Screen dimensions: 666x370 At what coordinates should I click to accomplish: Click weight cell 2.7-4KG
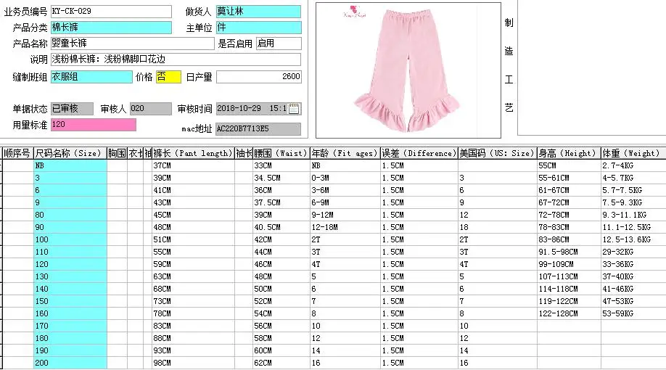click(x=633, y=165)
